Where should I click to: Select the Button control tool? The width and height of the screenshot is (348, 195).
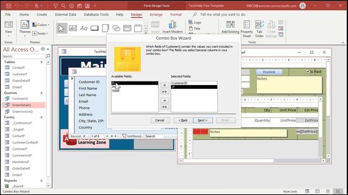pyautogui.click(x=95, y=28)
